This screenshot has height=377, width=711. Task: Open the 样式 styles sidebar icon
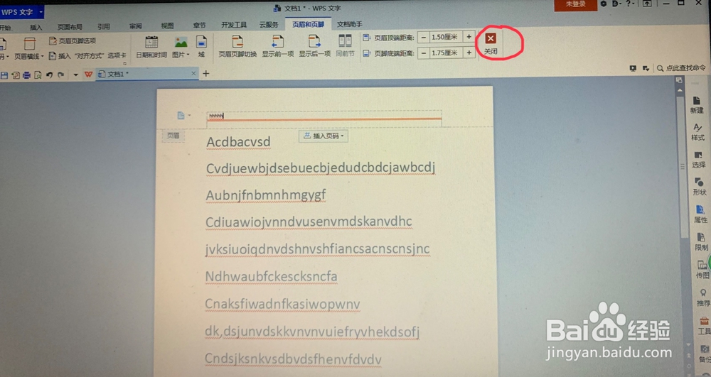coord(697,132)
